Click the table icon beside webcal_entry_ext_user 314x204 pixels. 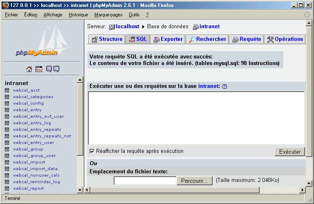tap(7, 117)
